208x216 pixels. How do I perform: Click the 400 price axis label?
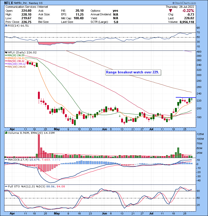tap(199, 52)
